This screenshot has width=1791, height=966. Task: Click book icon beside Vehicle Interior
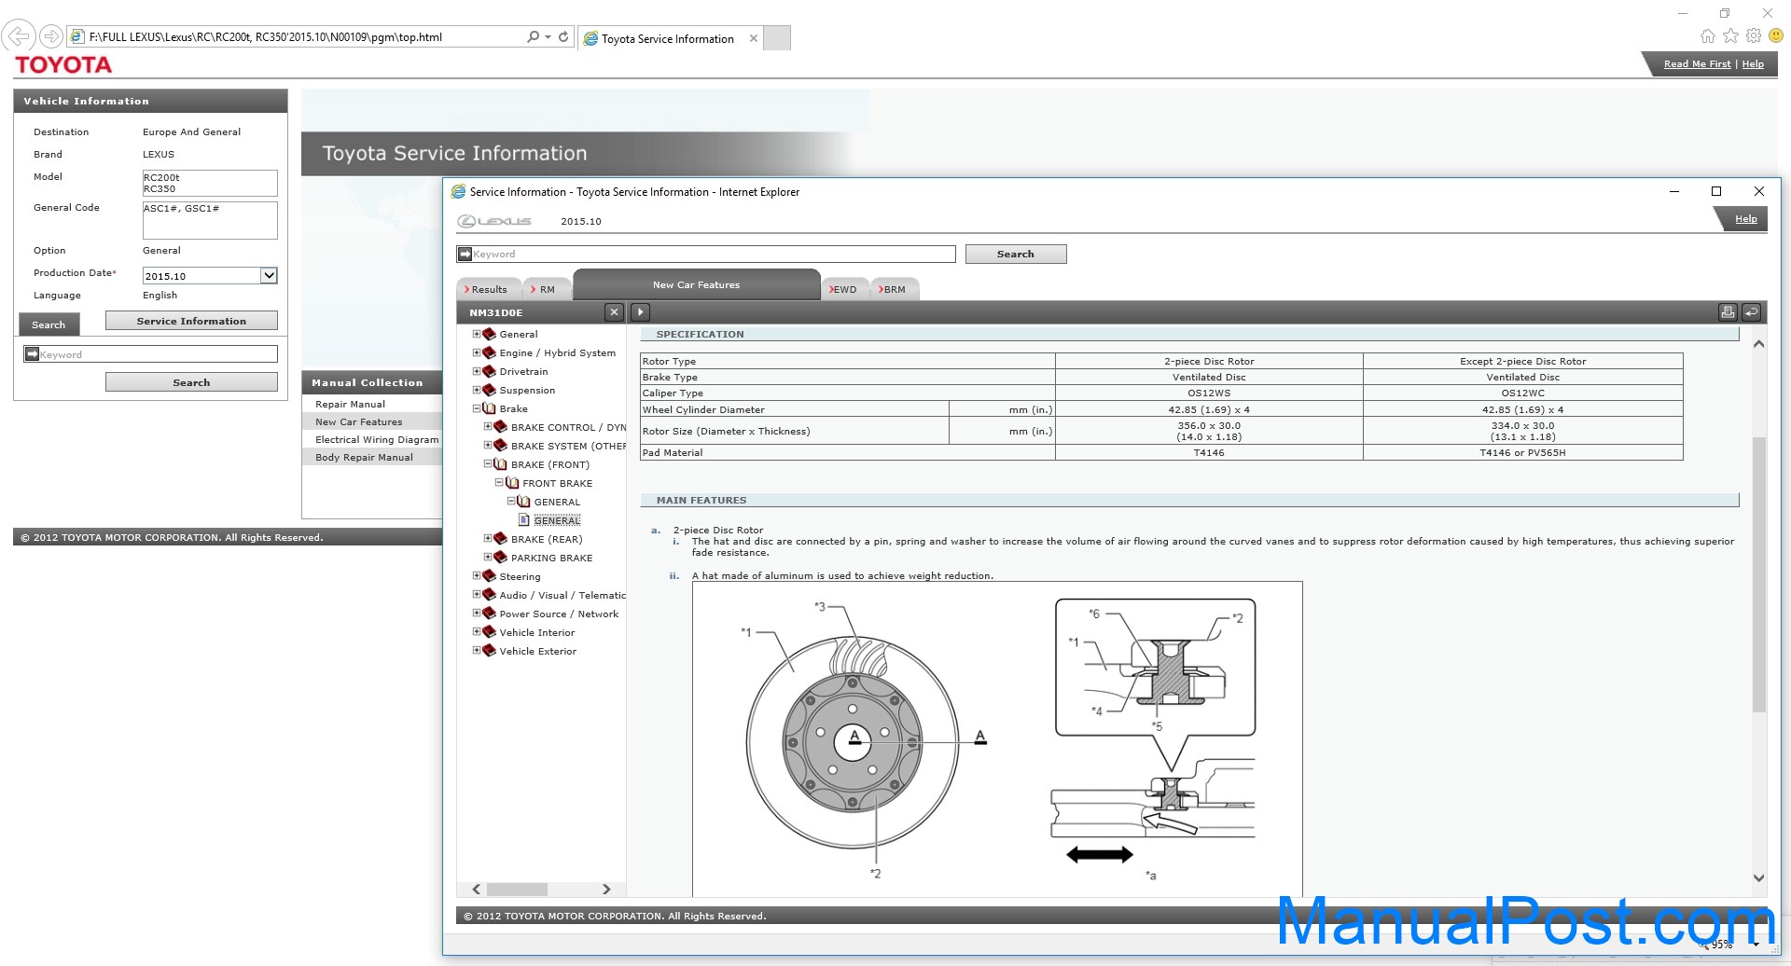[489, 632]
